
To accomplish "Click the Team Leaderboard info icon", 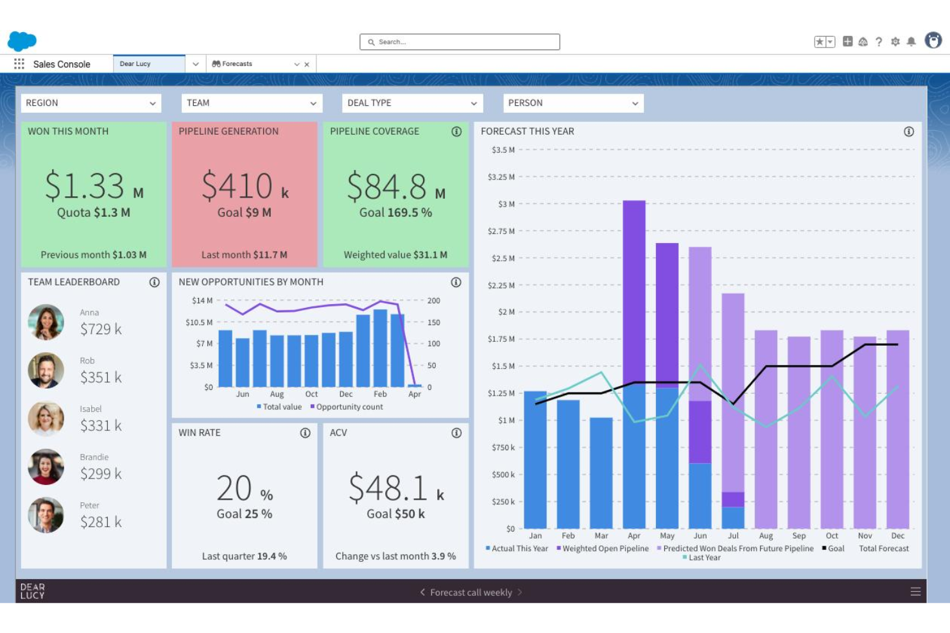I will click(x=155, y=282).
